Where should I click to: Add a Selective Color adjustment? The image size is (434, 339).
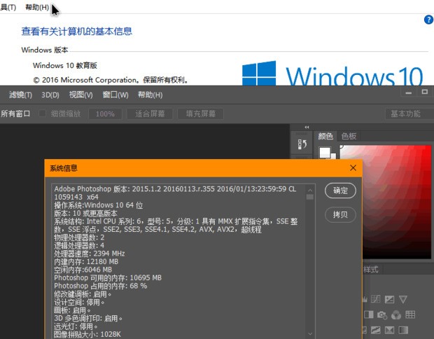coord(389,330)
